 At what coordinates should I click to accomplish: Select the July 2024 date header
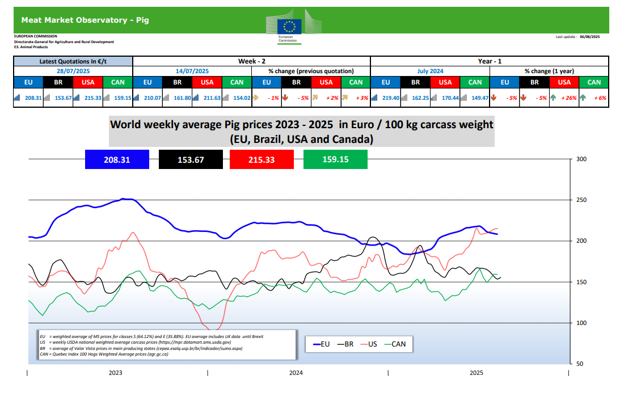431,71
